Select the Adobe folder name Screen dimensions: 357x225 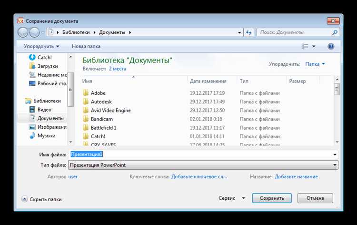point(98,93)
